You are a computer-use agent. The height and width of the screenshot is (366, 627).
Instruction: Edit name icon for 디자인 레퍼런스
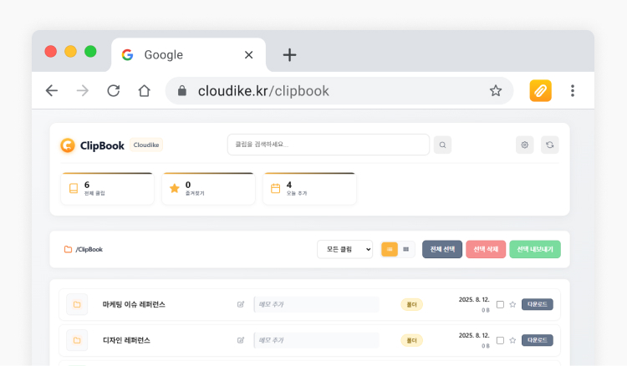coord(240,340)
